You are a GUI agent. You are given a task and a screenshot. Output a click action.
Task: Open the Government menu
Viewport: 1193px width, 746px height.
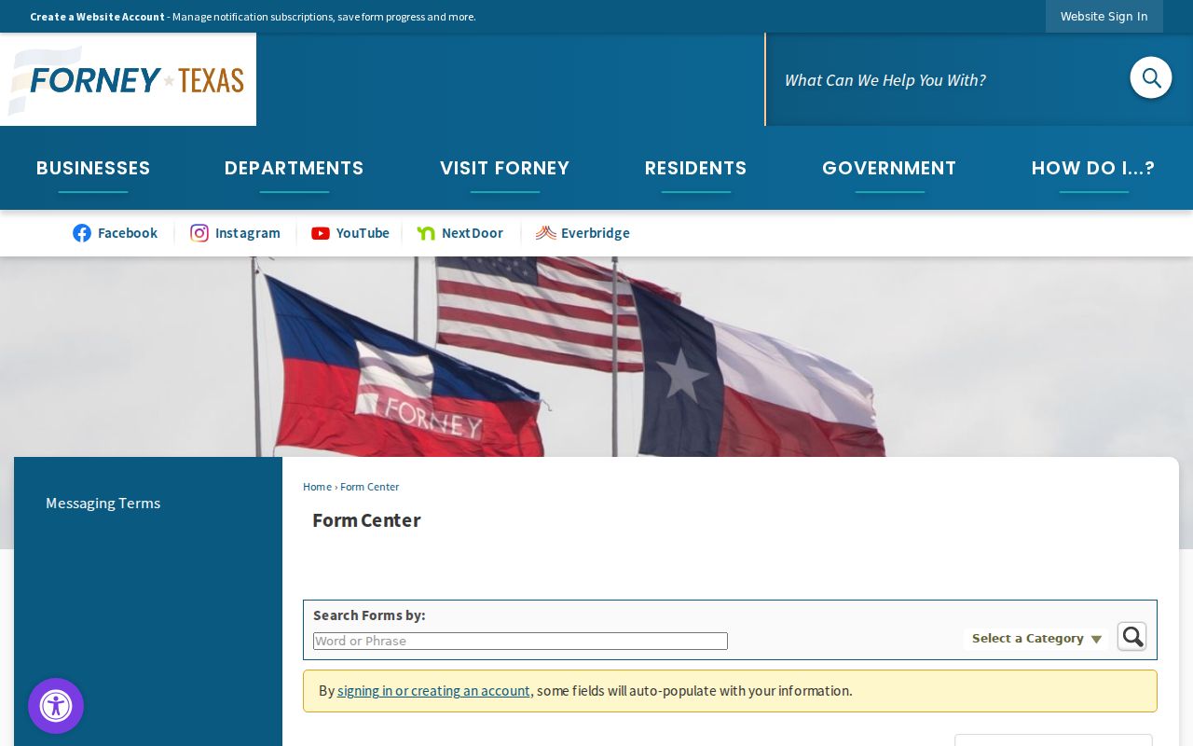click(x=889, y=168)
